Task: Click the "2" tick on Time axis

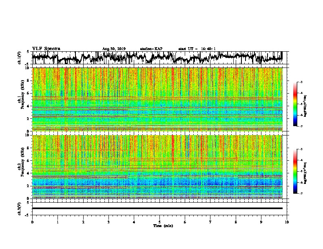Action: click(83, 222)
